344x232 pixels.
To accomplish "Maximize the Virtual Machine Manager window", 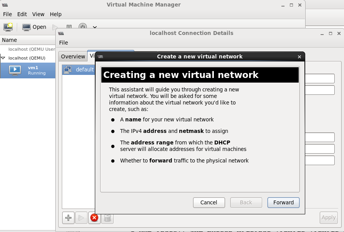I will click(291, 5).
